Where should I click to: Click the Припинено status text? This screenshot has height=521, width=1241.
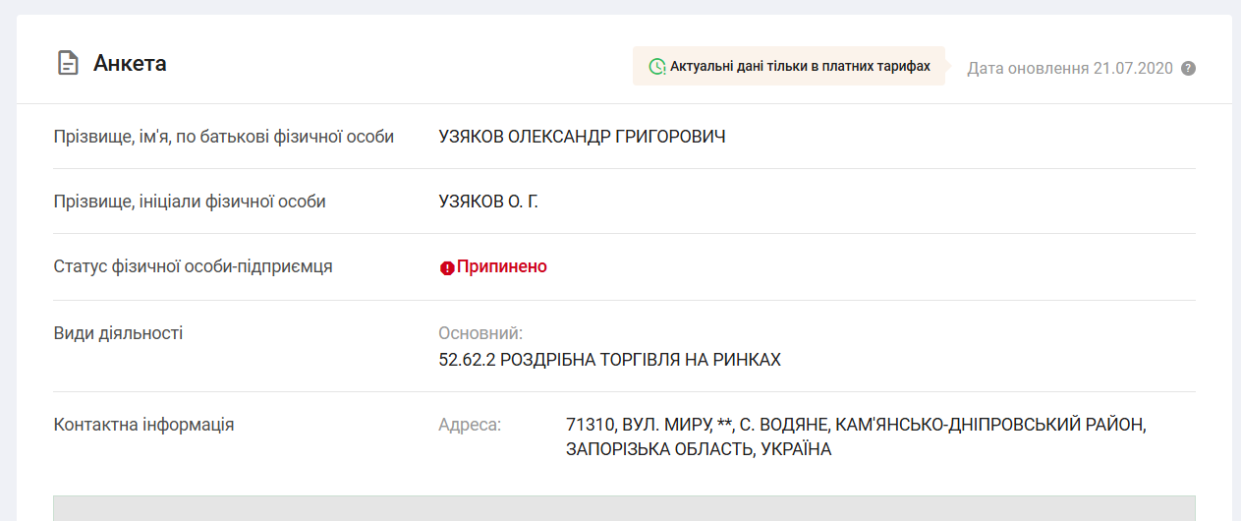pyautogui.click(x=501, y=266)
